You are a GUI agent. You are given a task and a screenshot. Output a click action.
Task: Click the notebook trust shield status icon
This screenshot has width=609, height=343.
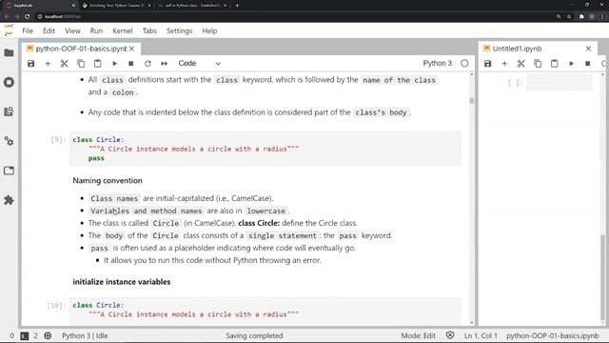[x=450, y=335]
